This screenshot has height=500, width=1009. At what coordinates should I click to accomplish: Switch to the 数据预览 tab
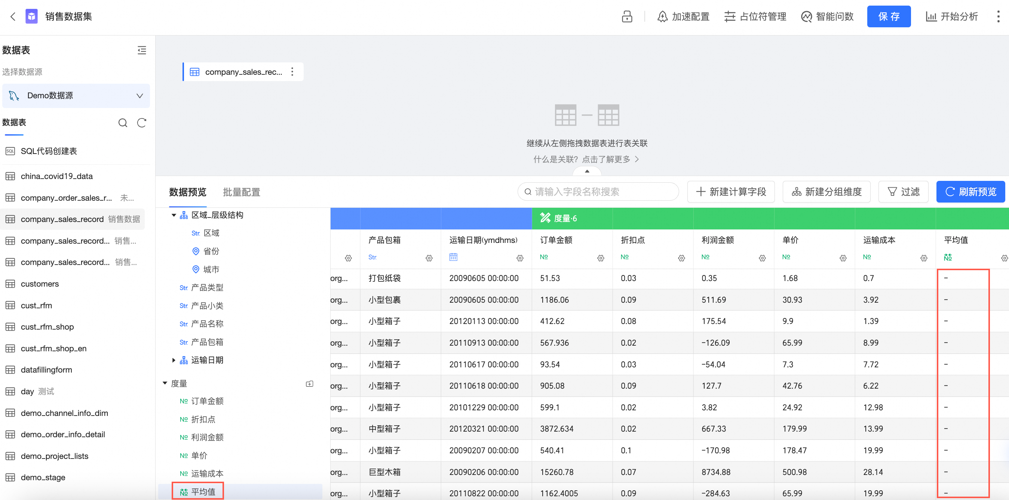click(x=188, y=192)
